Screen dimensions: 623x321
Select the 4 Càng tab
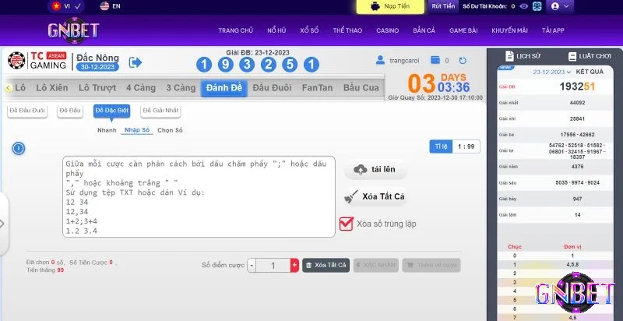[141, 88]
